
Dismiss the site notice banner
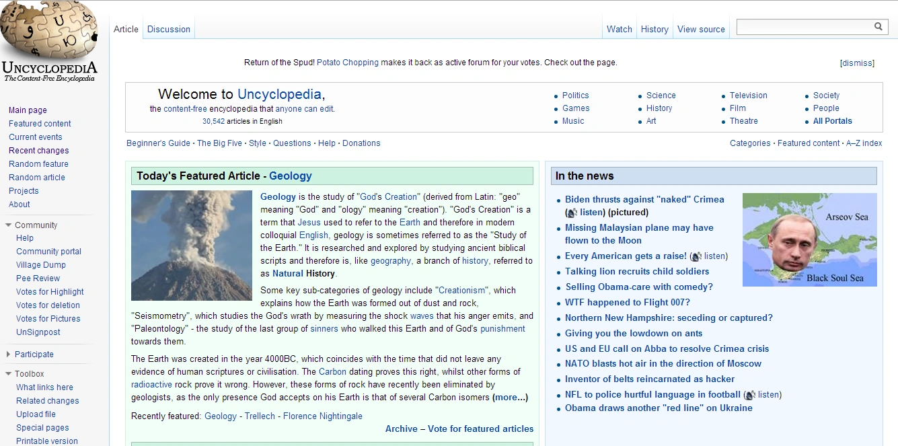pyautogui.click(x=857, y=63)
